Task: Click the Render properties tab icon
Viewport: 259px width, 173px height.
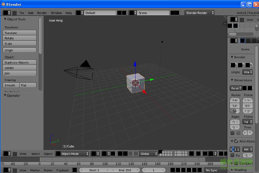Action: click(x=242, y=41)
